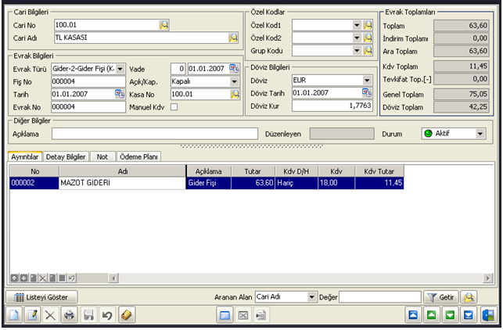Click the document list icon in bottom toolbar
The width and height of the screenshot is (503, 330).
(261, 315)
